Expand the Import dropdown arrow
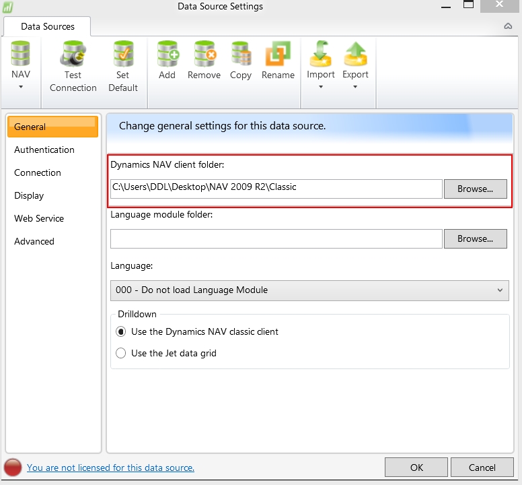522x485 pixels. pyautogui.click(x=321, y=87)
